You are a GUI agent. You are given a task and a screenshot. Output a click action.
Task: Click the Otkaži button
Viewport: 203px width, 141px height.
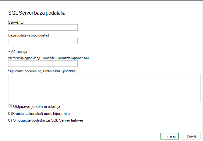click(x=192, y=136)
